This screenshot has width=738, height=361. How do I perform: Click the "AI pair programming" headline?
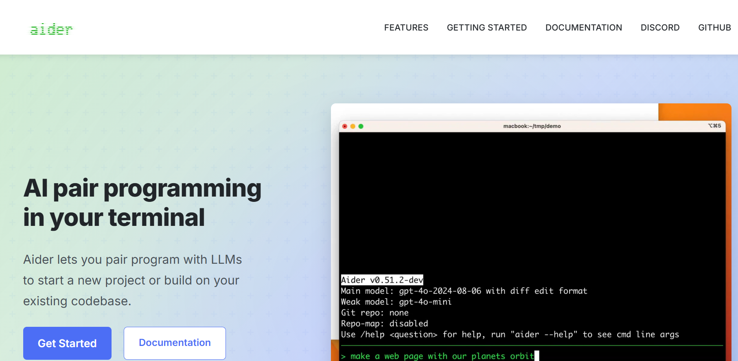coord(142,203)
